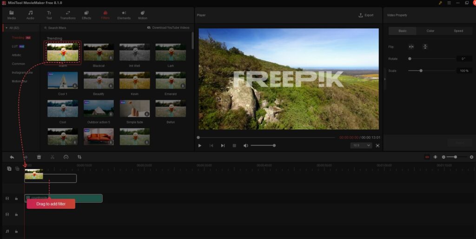Viewport: 476px width, 239px height.
Task: Play the video preview
Action: (200, 146)
